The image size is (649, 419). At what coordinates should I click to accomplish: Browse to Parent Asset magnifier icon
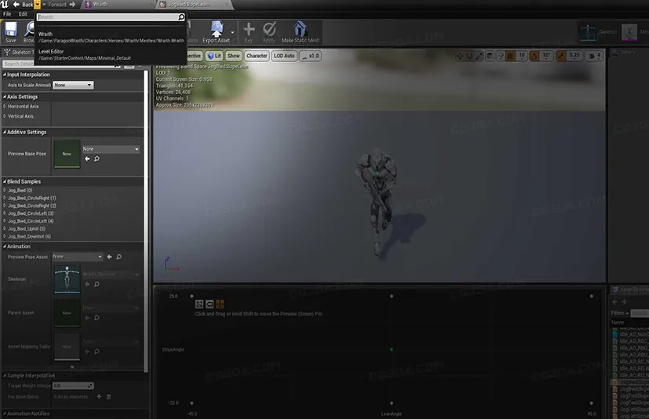click(97, 318)
